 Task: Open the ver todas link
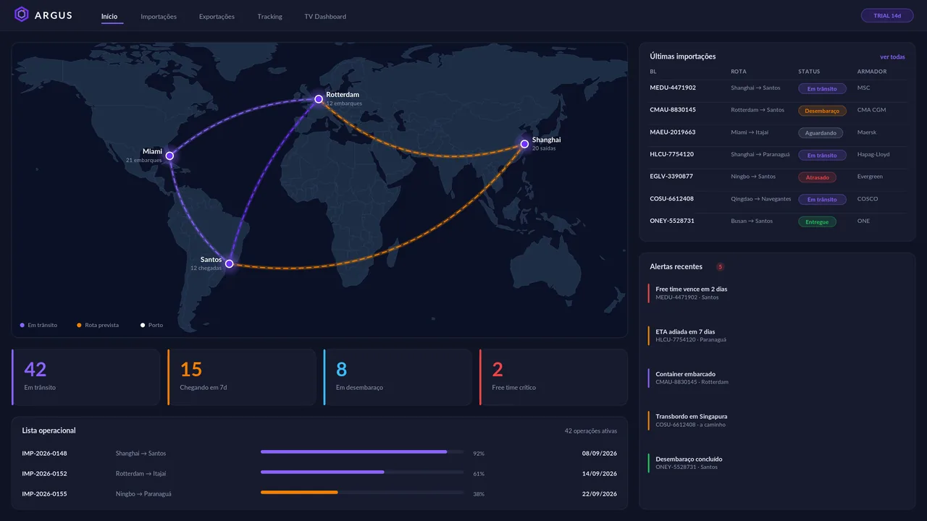point(892,57)
